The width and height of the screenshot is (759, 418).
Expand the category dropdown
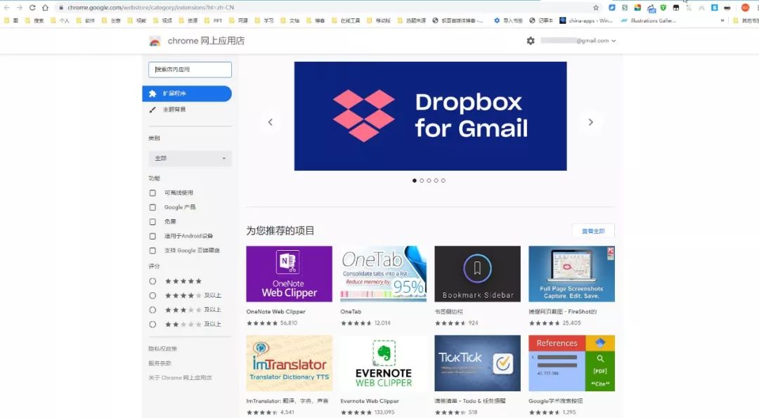(x=190, y=159)
